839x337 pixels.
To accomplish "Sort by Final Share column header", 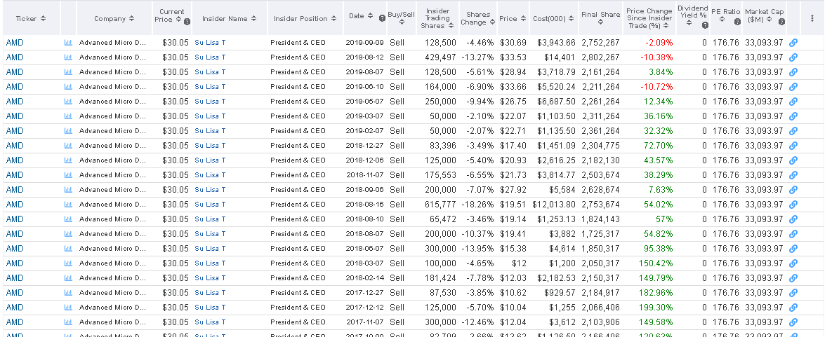I will [601, 18].
